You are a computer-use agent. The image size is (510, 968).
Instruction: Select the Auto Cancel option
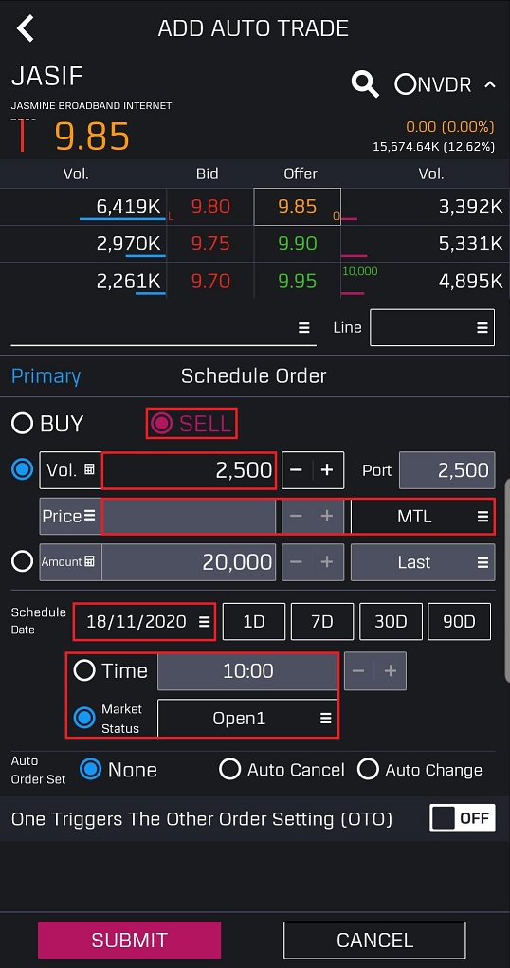282,770
